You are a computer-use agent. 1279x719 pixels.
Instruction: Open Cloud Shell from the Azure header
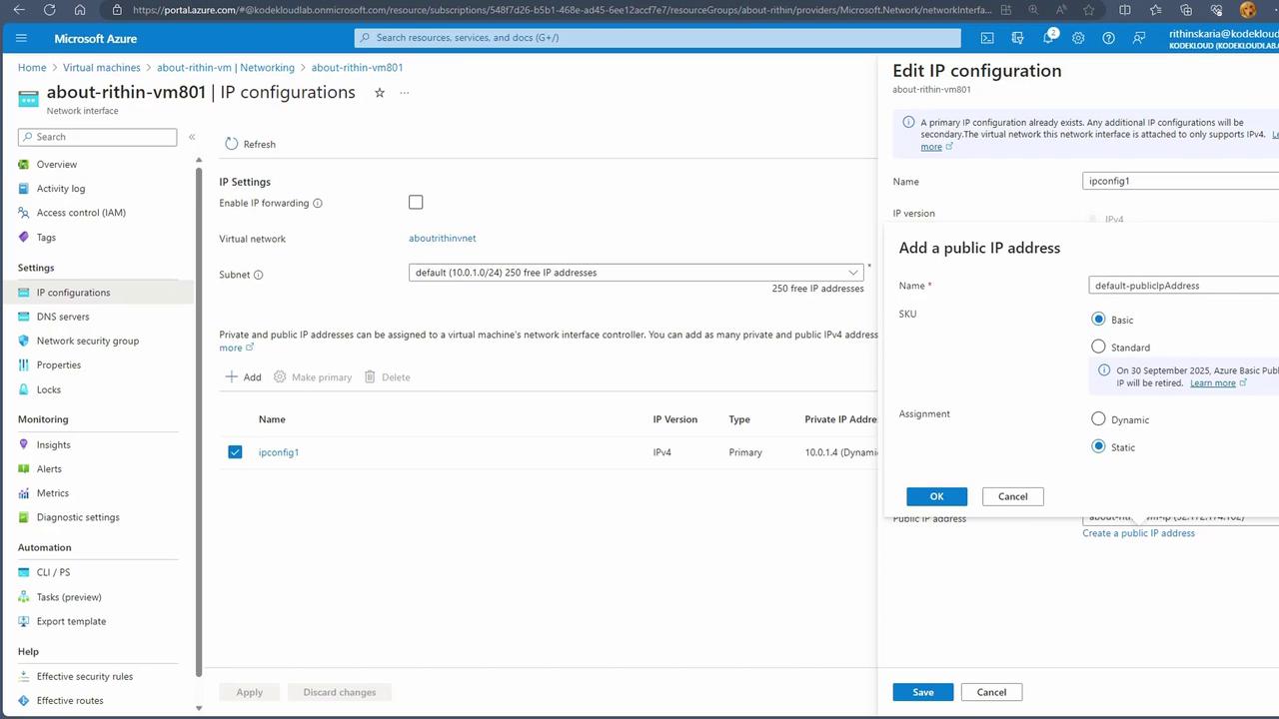987,38
